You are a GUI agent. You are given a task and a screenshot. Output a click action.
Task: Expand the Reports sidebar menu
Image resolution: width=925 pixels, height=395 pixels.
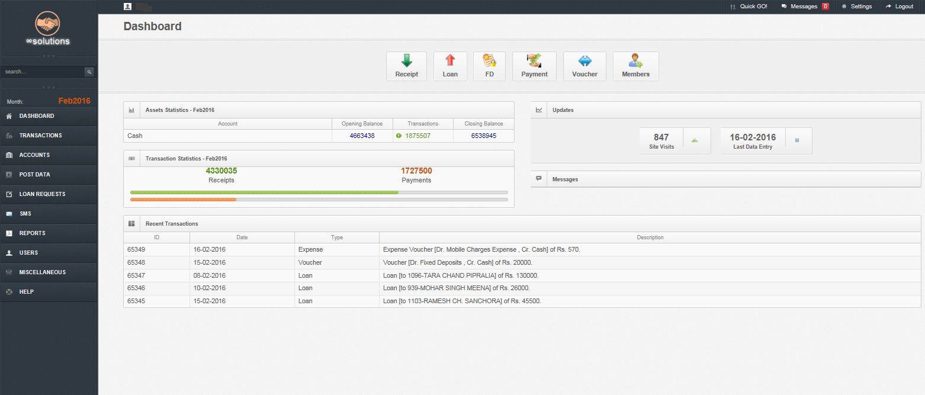click(x=32, y=233)
